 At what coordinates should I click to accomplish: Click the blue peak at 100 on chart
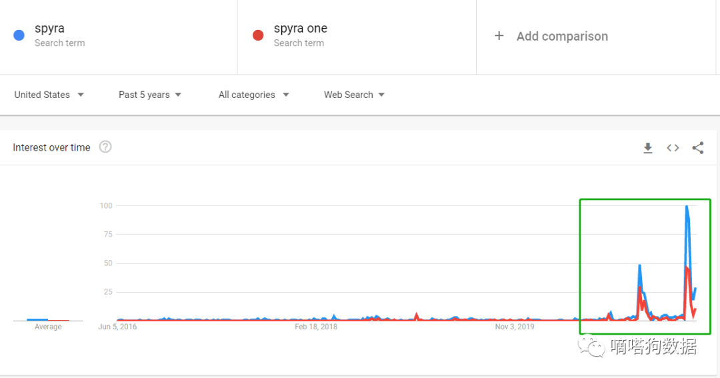click(687, 206)
